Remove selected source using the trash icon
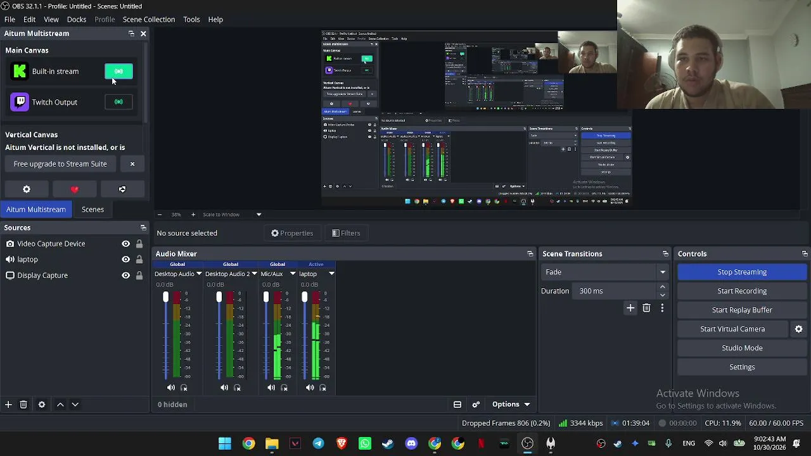The height and width of the screenshot is (456, 811). (23, 405)
